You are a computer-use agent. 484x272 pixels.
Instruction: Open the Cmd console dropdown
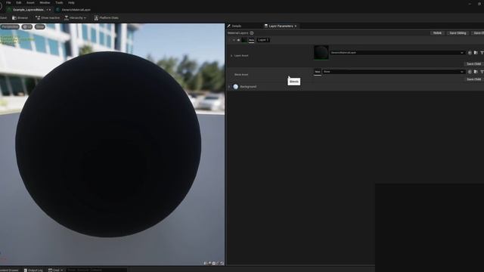(x=55, y=270)
